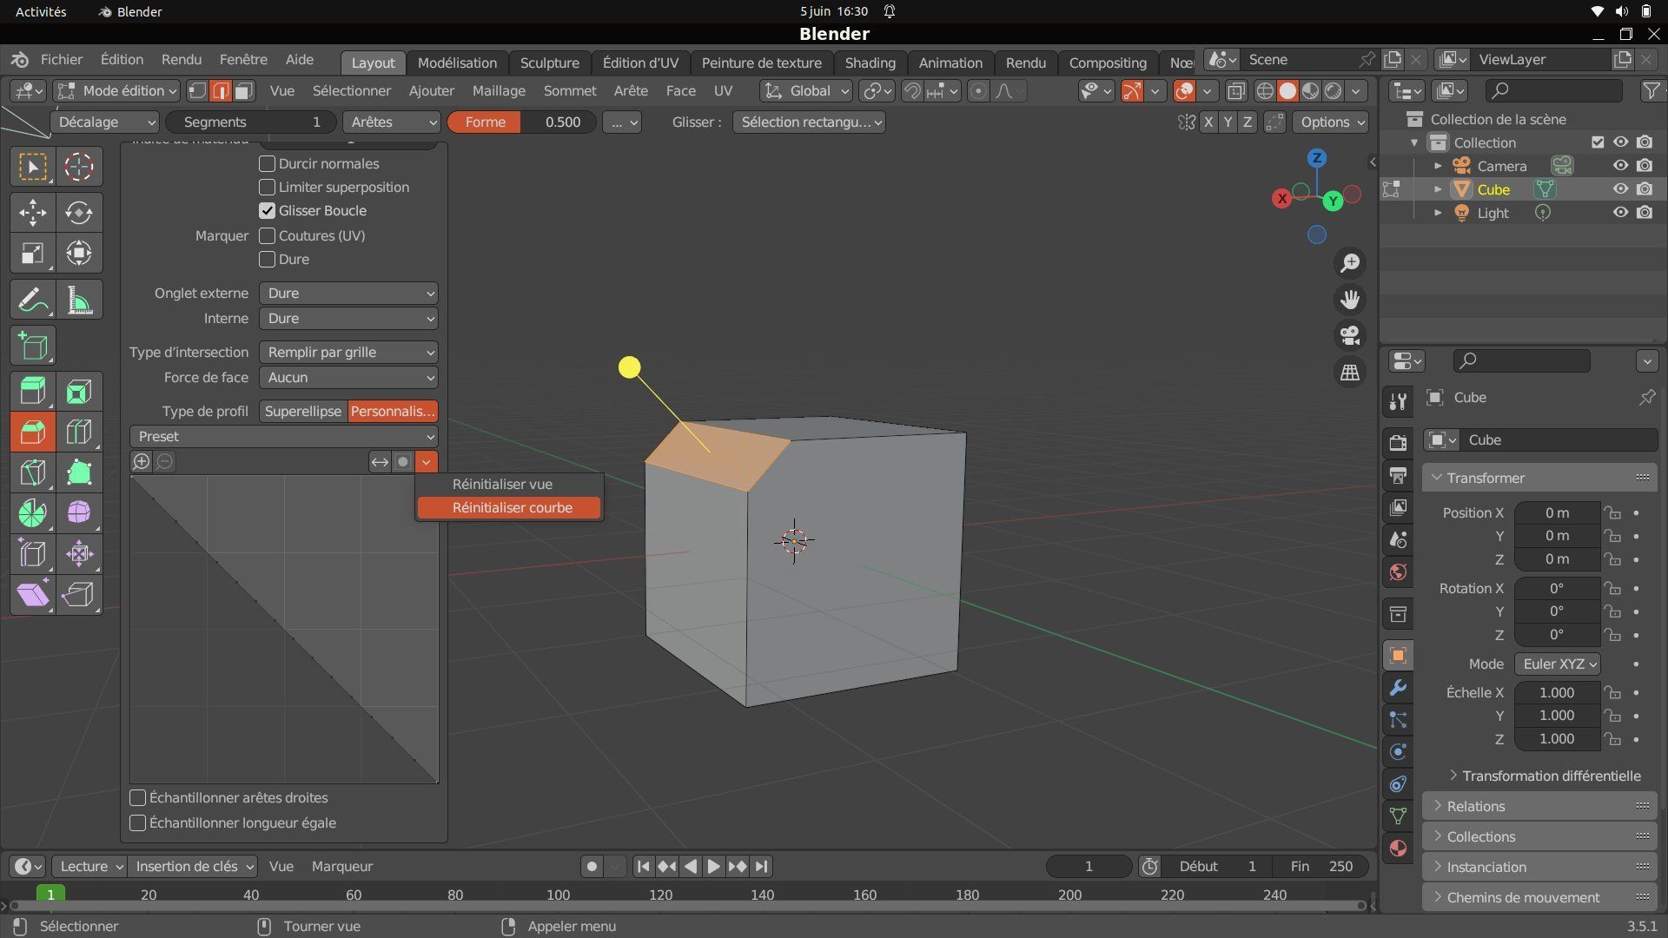Click the Position X value field
The image size is (1668, 938).
tap(1557, 513)
